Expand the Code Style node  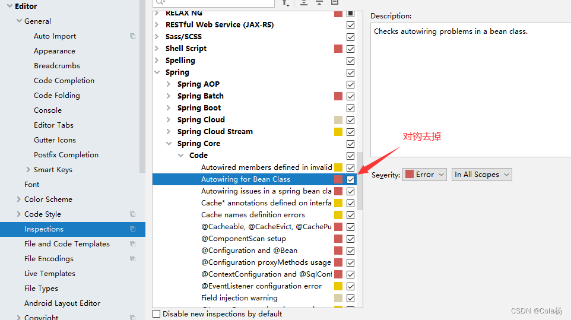tap(18, 214)
